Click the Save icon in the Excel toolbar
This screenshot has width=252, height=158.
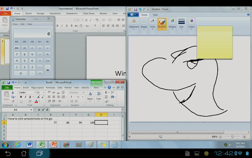[x=9, y=83]
